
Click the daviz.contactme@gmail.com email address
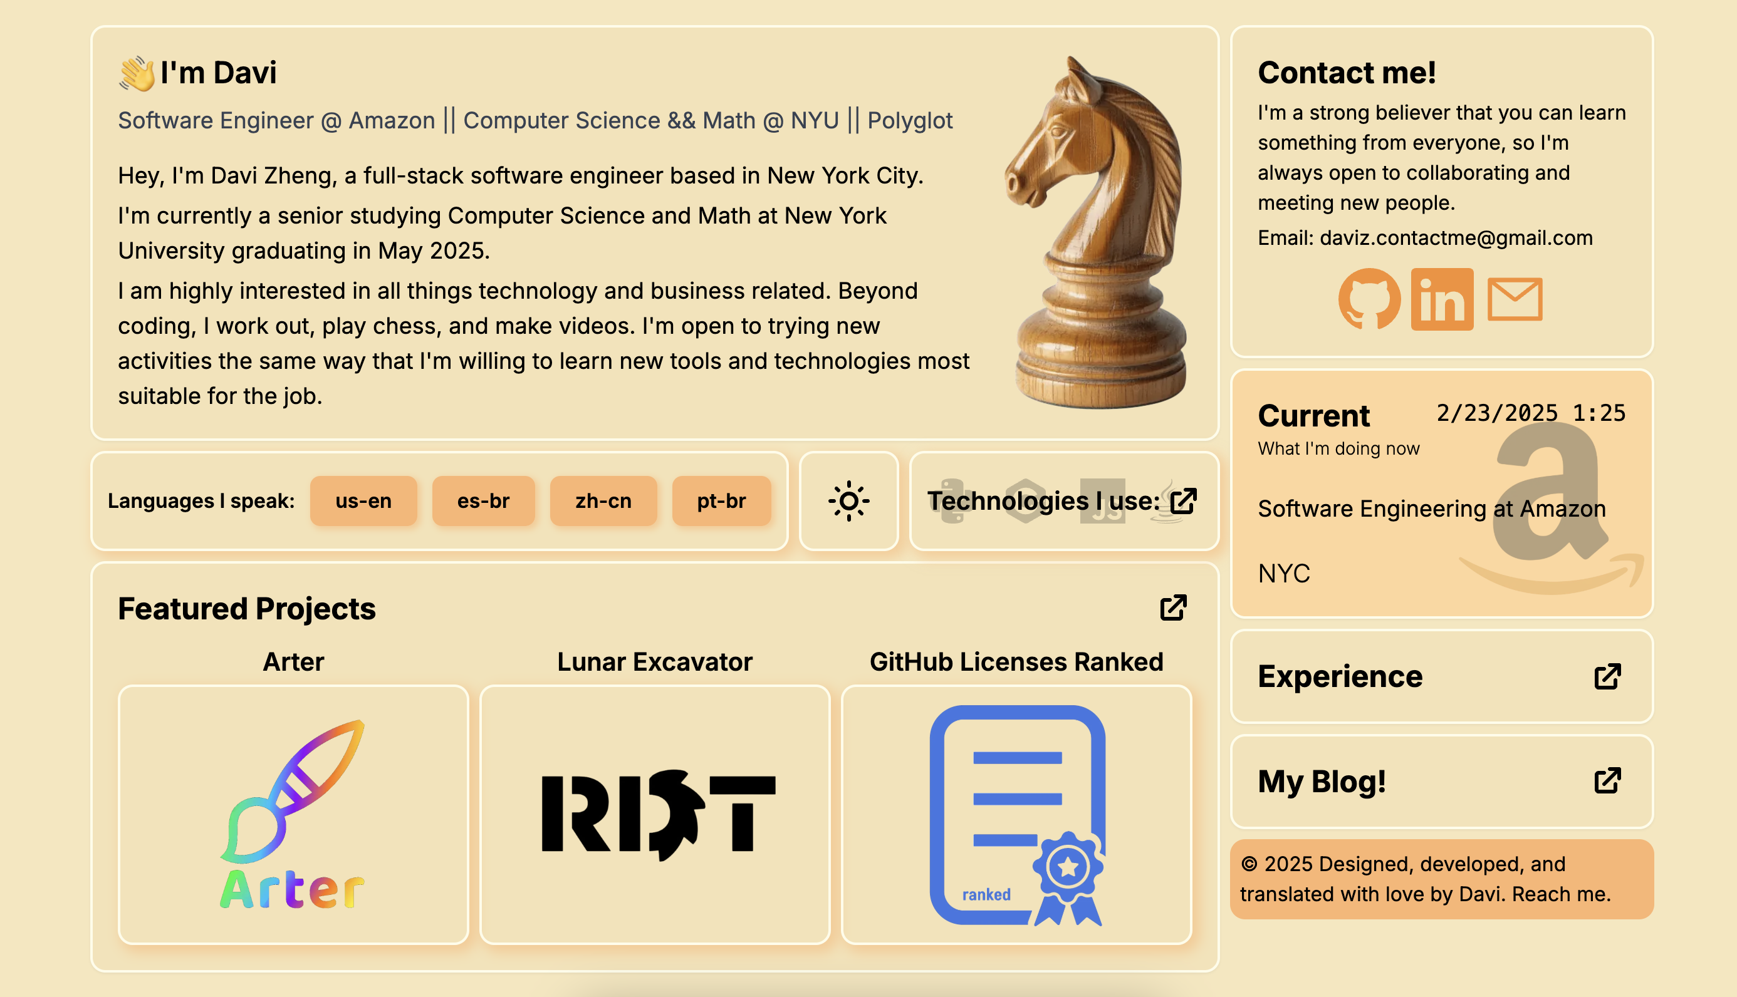point(1456,239)
